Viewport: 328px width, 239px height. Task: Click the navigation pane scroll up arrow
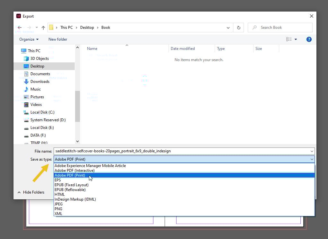click(77, 48)
